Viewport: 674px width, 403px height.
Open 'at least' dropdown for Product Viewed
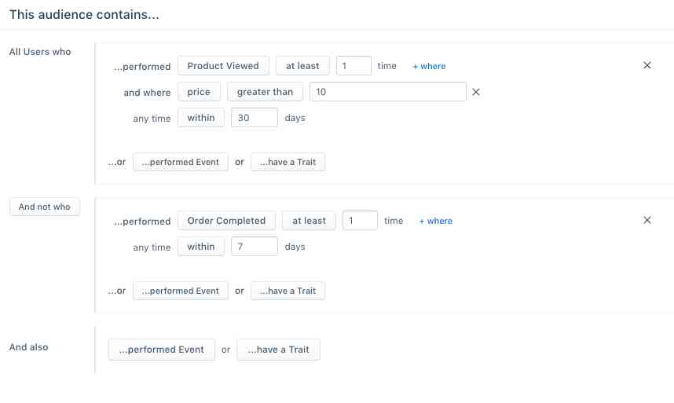pyautogui.click(x=302, y=66)
